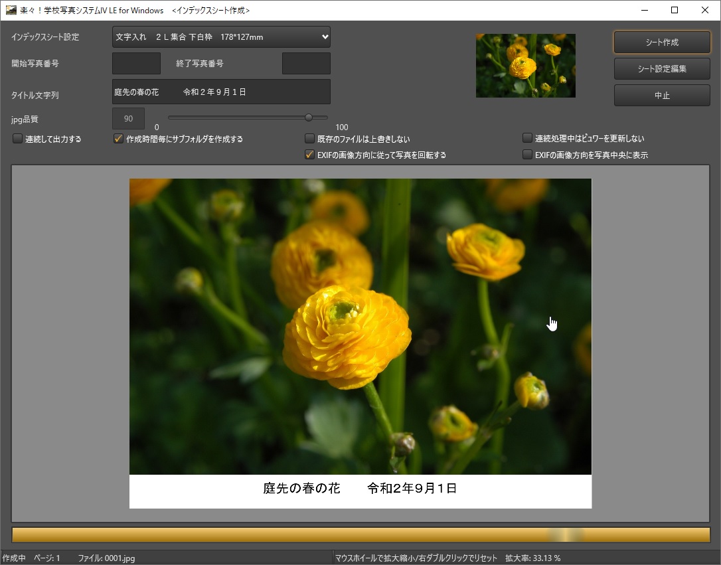Screen dimensions: 721x565
Task: Minimize the application window
Action: tap(645, 10)
